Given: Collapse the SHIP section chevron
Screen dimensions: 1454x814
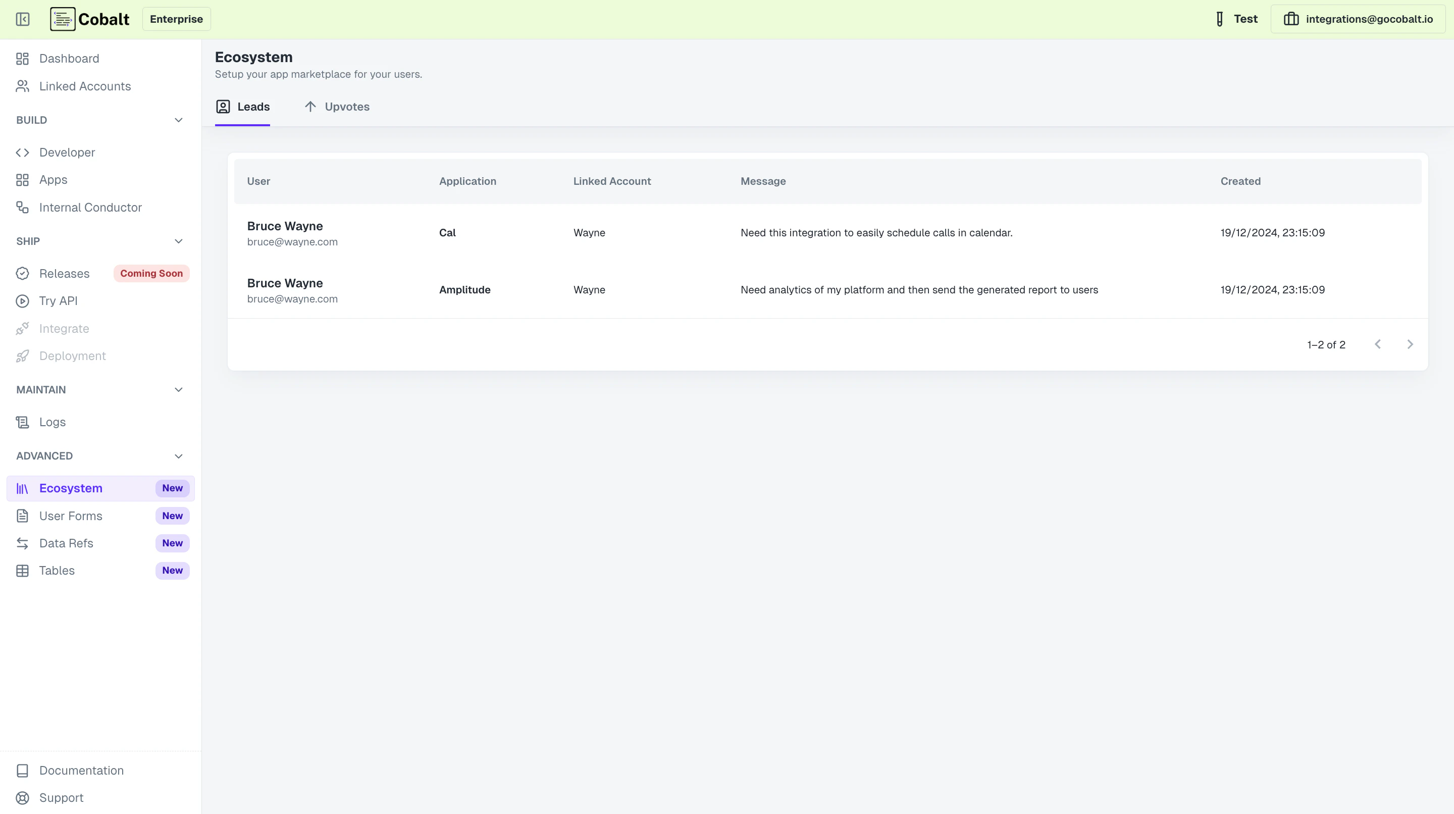Looking at the screenshot, I should click(x=178, y=241).
